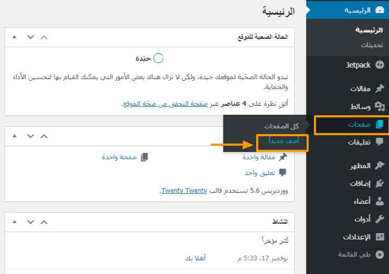Open the صفحة واحدة link
The image size is (389, 274).
119,157
